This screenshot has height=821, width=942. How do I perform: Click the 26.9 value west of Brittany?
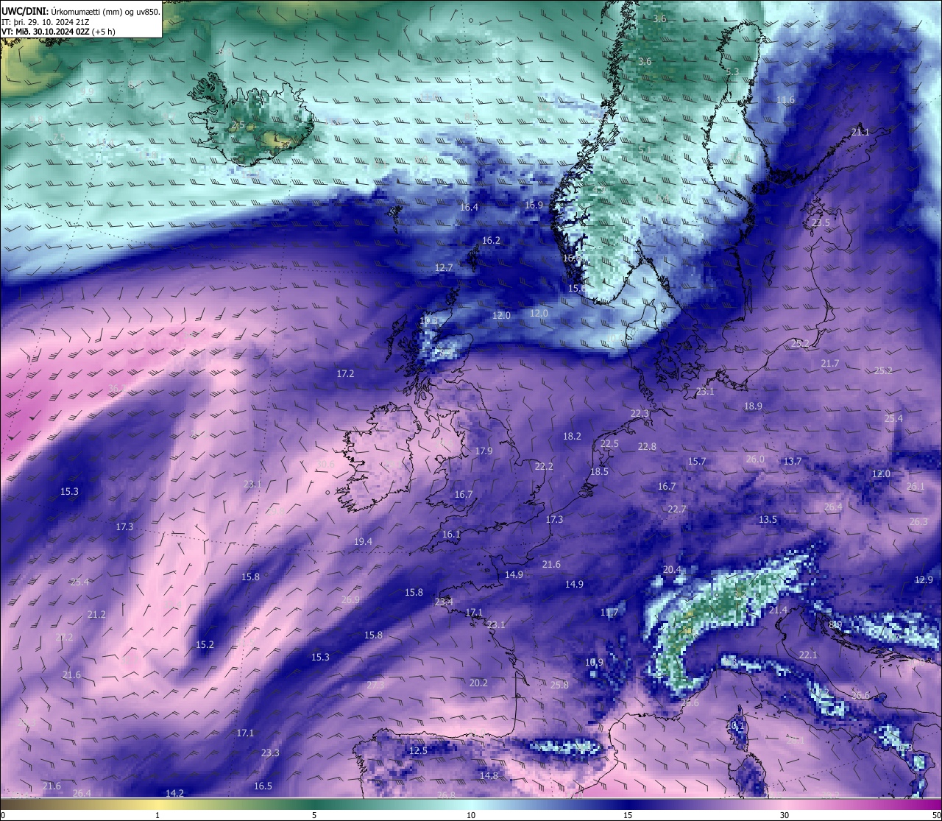click(x=350, y=599)
